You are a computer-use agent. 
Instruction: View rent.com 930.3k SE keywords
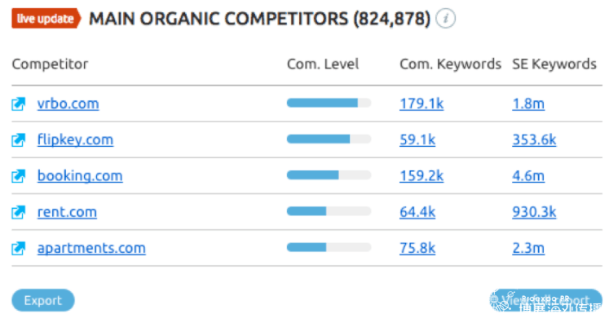coord(534,212)
